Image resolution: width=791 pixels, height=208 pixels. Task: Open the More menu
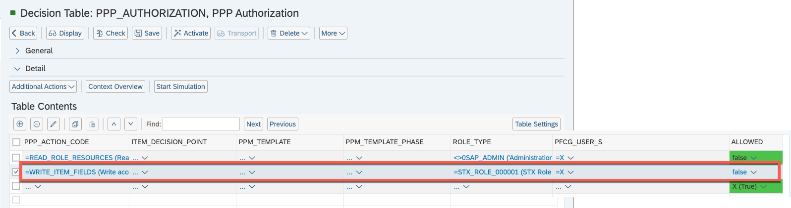click(333, 33)
